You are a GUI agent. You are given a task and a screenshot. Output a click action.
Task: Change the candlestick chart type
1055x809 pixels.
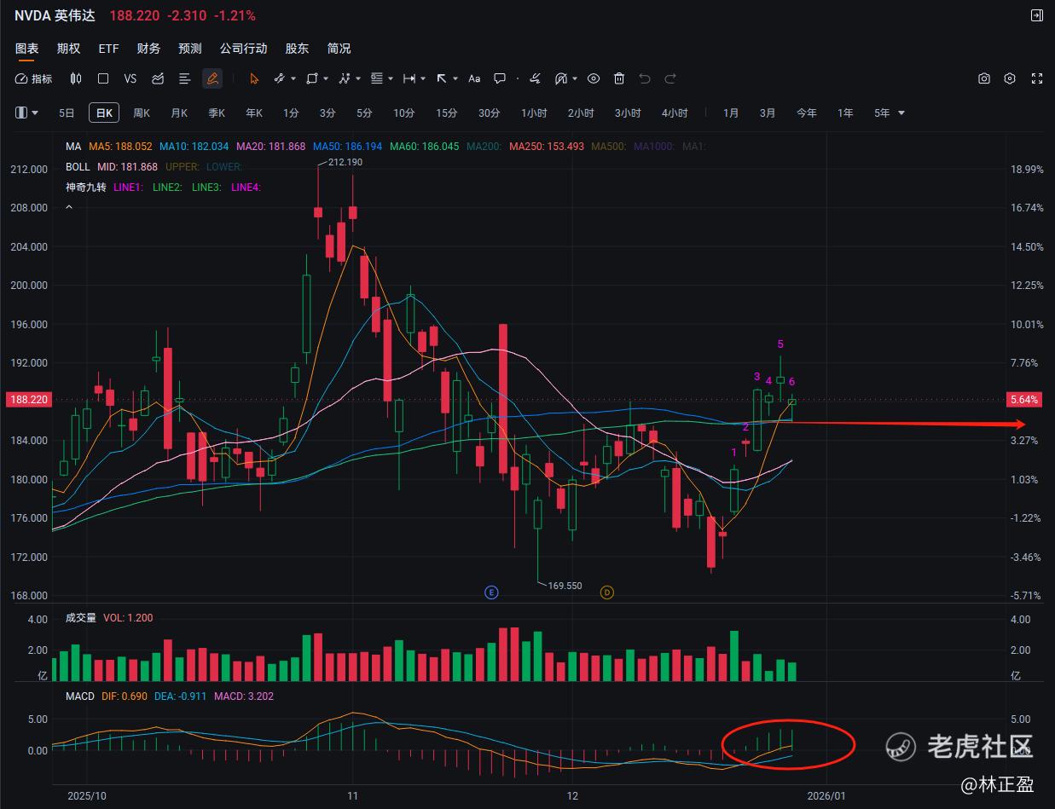point(76,78)
